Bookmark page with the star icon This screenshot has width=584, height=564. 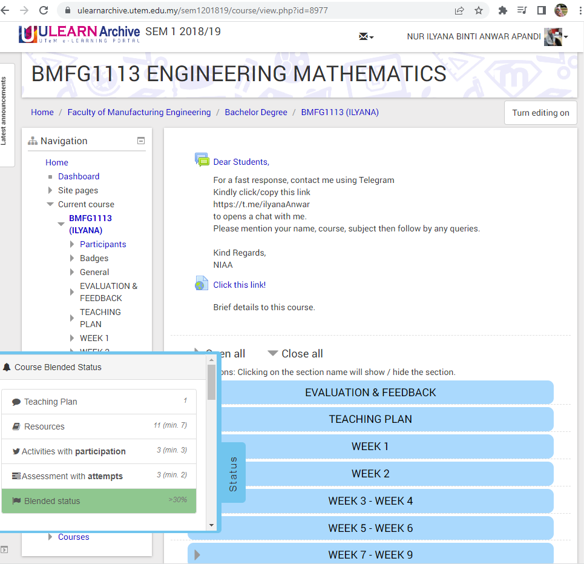[x=479, y=10]
